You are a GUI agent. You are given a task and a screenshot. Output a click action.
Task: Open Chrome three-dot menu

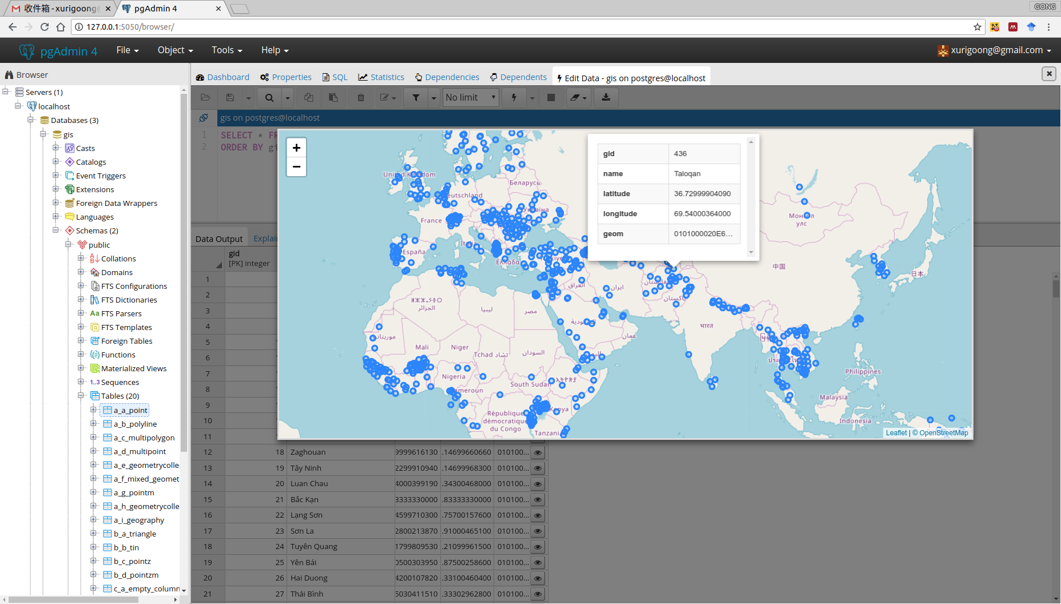[1048, 27]
